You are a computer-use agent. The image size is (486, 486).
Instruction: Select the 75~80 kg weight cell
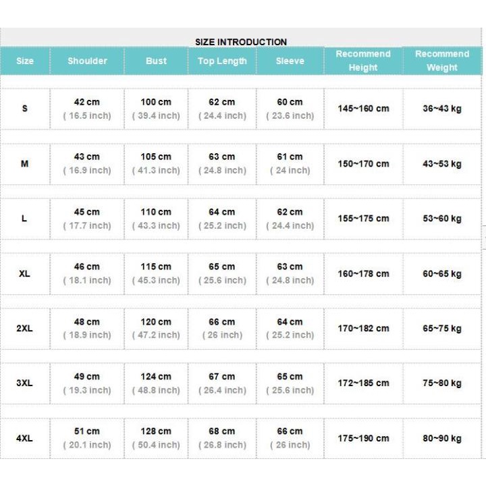442,383
